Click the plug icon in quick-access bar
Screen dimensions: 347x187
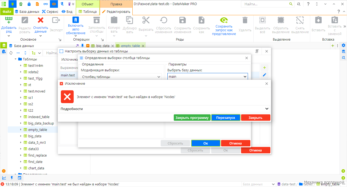[x=12, y=4]
